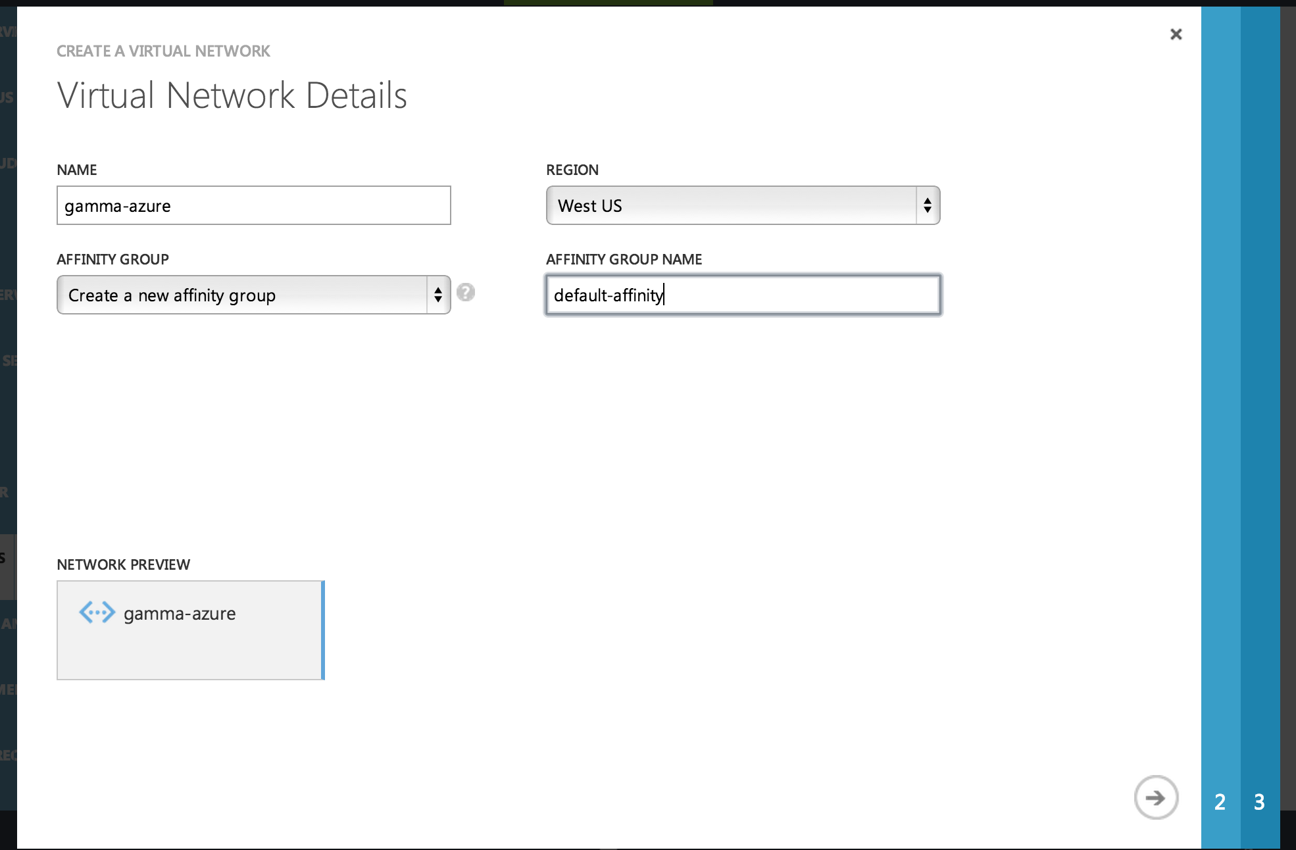1296x850 pixels.
Task: Open the Region dropdown showing West US
Action: [730, 206]
